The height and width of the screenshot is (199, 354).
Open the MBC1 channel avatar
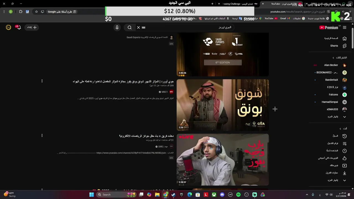click(171, 92)
